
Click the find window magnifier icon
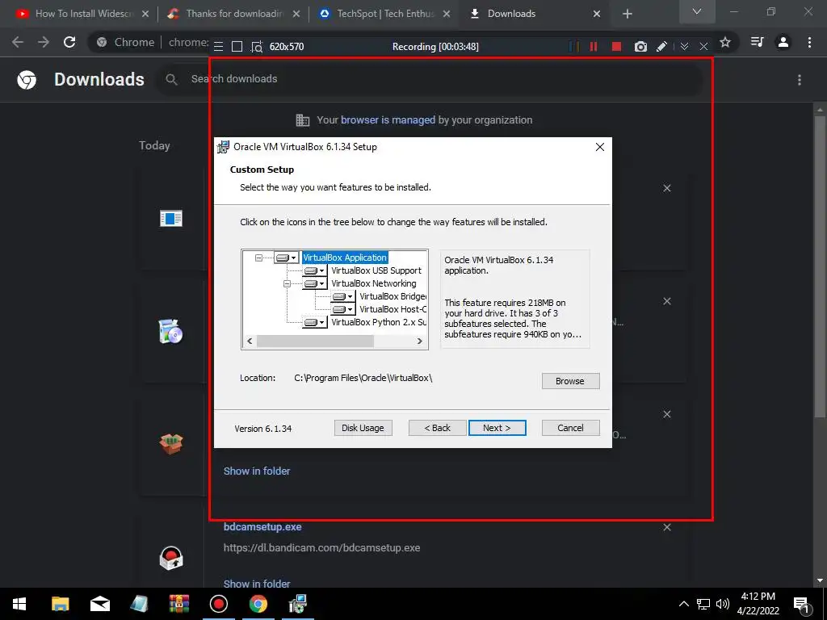tap(256, 46)
